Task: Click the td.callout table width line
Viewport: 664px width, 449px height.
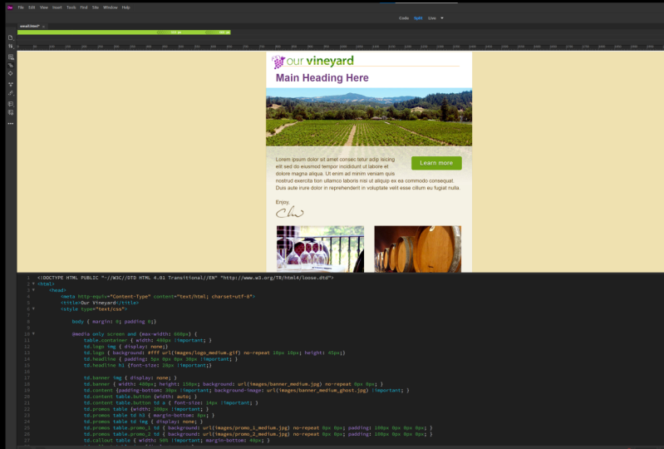Action: click(176, 440)
